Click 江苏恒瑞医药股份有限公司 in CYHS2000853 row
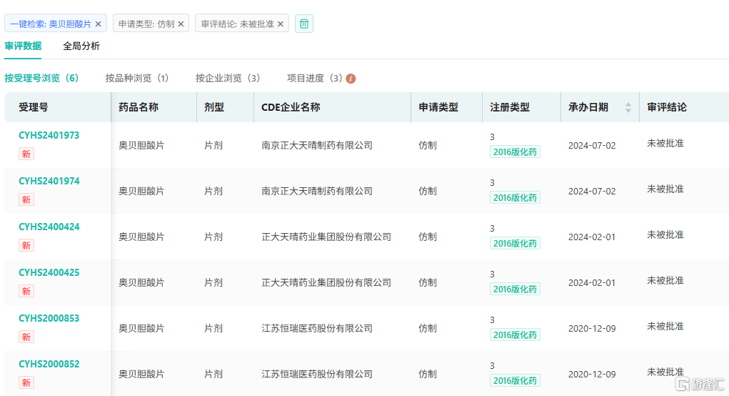 tap(317, 329)
